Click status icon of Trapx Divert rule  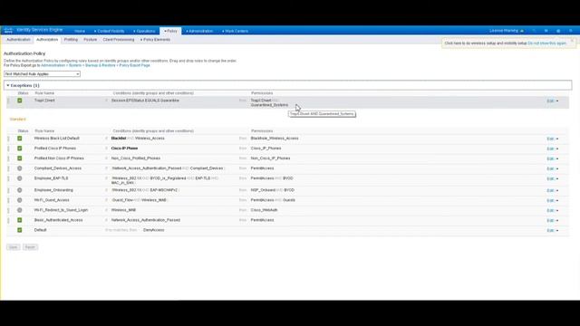click(x=20, y=101)
